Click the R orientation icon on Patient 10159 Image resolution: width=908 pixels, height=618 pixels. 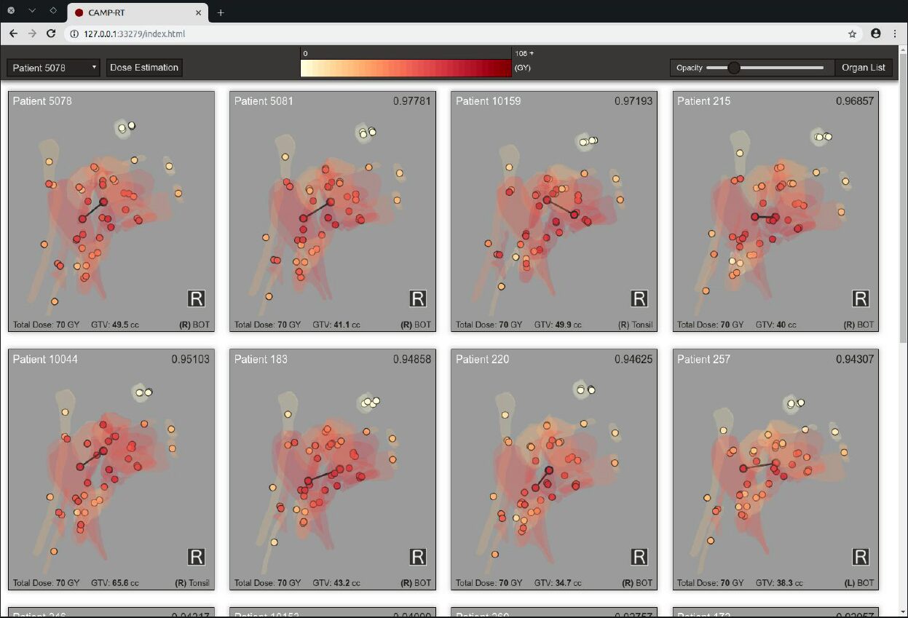639,298
